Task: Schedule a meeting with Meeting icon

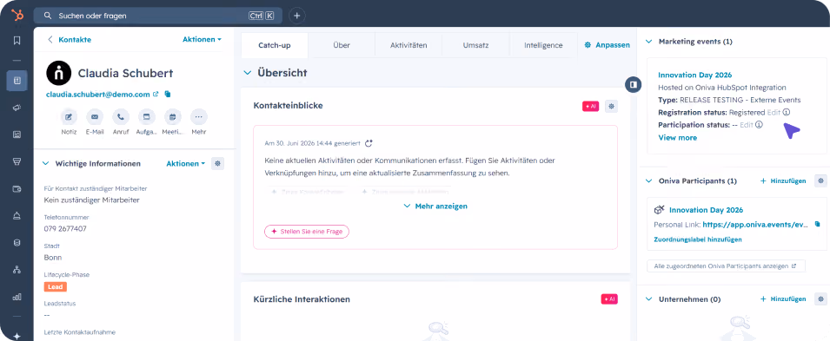Action: point(173,117)
